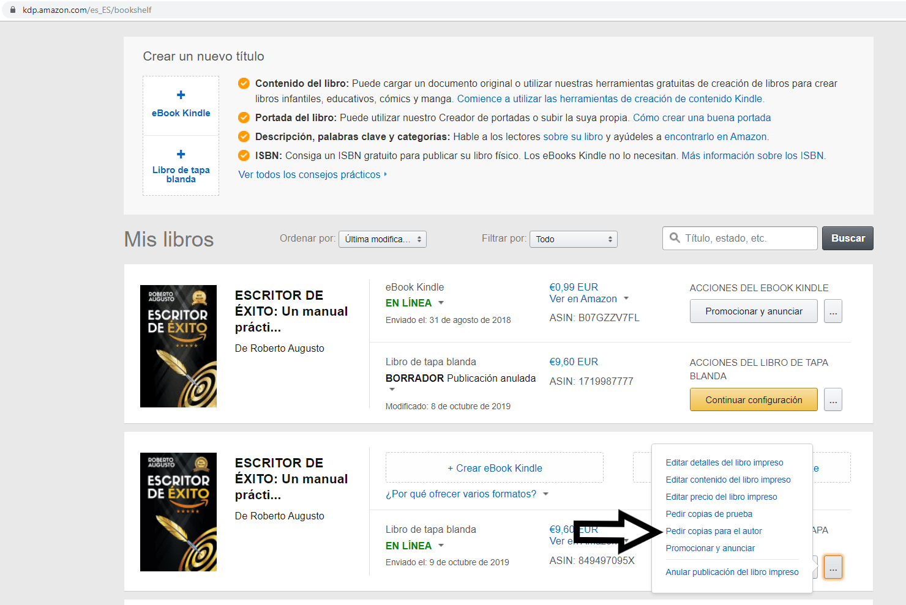906x605 pixels.
Task: Select Anular publicación del libro impreso
Action: point(732,572)
